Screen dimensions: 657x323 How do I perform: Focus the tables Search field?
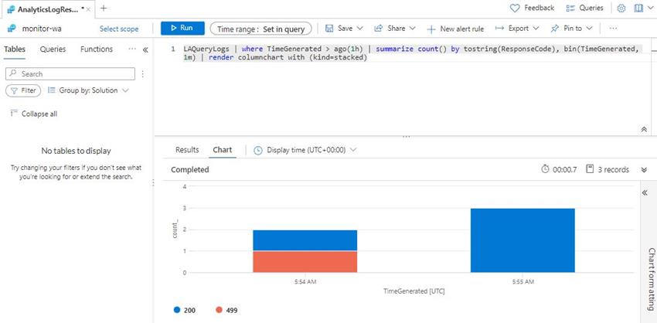[x=70, y=73]
